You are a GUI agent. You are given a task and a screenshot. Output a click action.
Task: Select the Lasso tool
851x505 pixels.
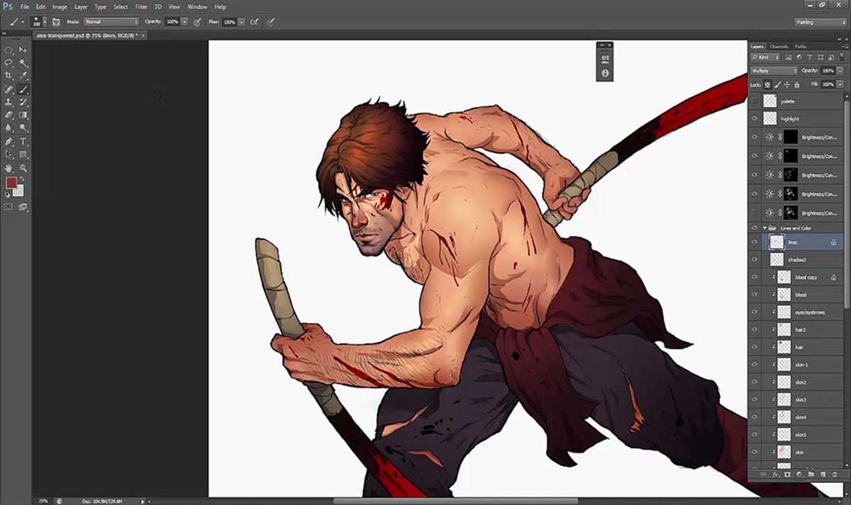tap(9, 63)
